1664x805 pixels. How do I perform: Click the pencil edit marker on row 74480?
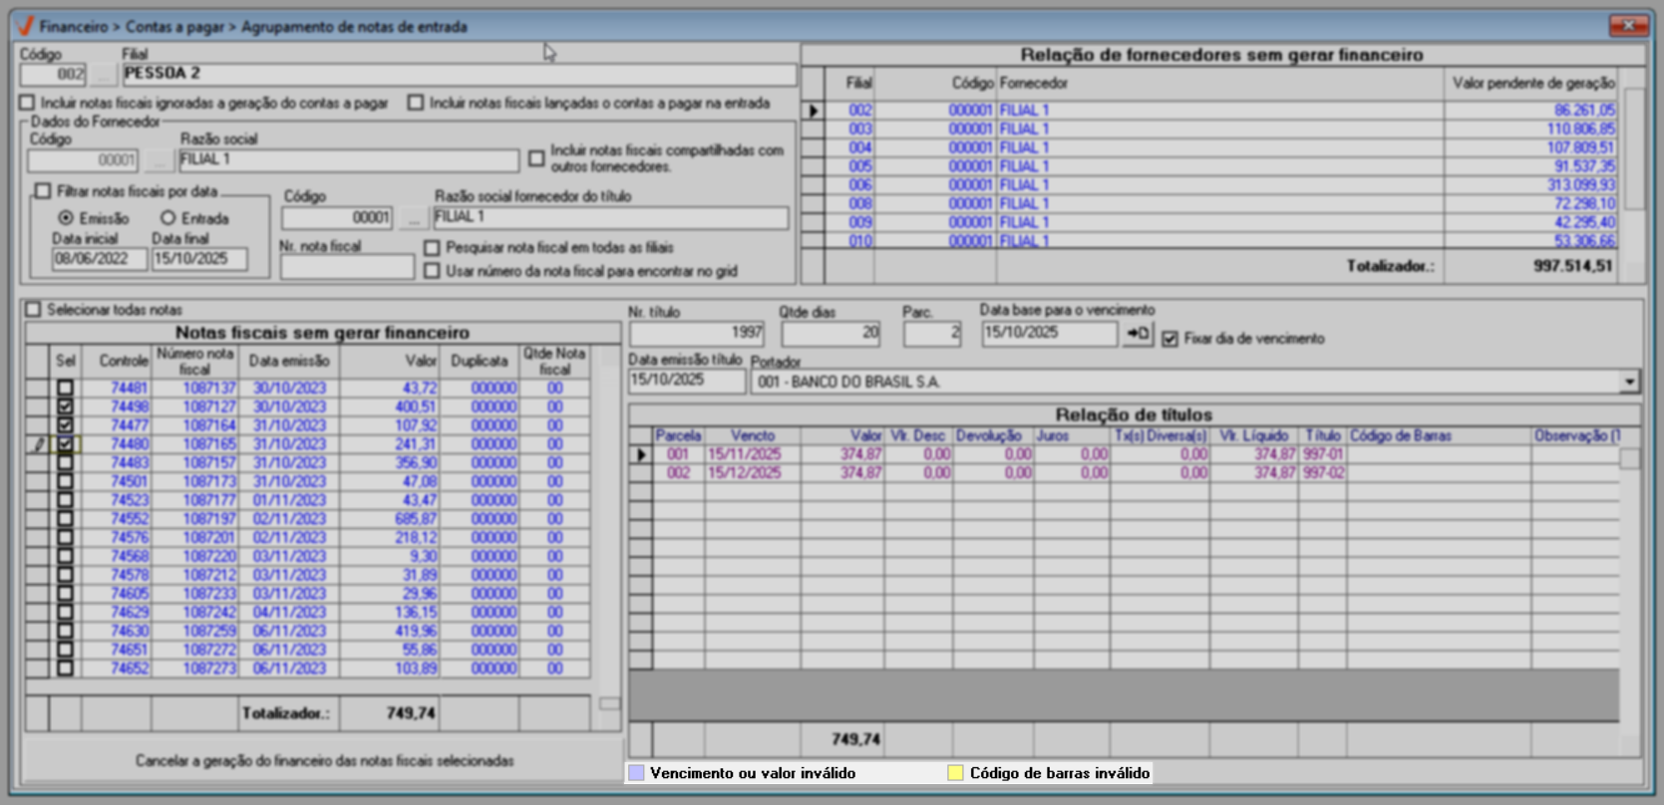(38, 444)
